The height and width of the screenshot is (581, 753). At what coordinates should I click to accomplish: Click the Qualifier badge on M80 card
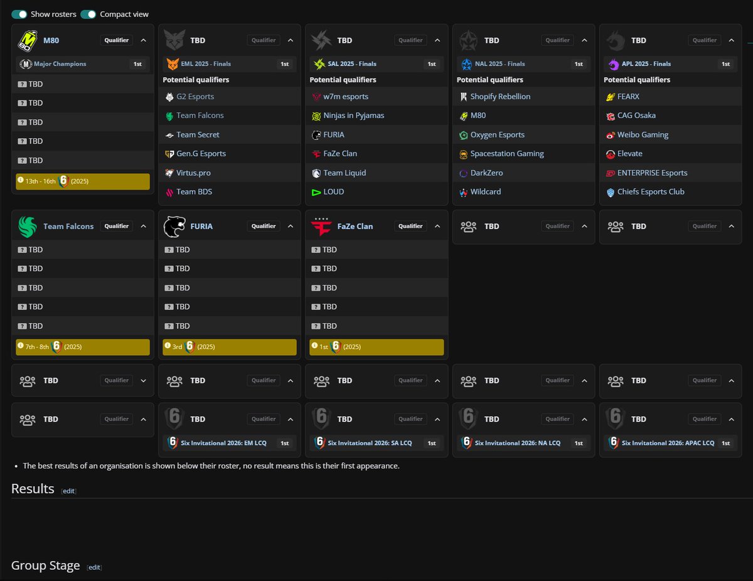(117, 40)
